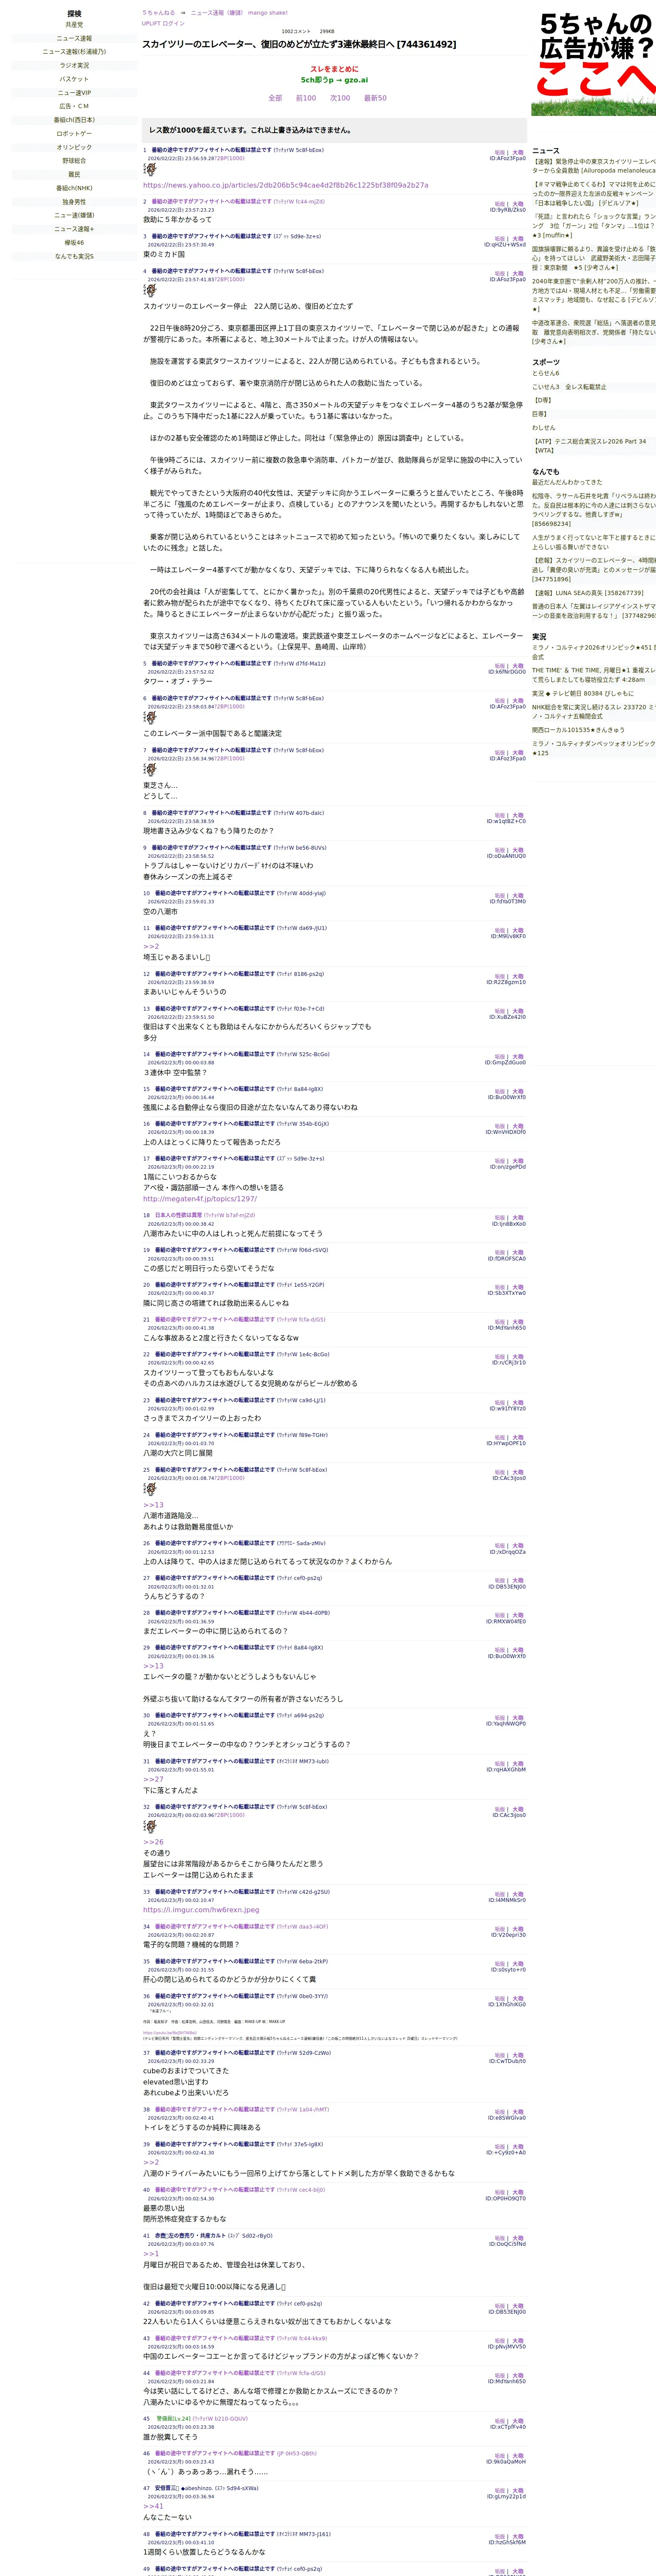Open the megaten4f.jp topics link

(x=200, y=1198)
